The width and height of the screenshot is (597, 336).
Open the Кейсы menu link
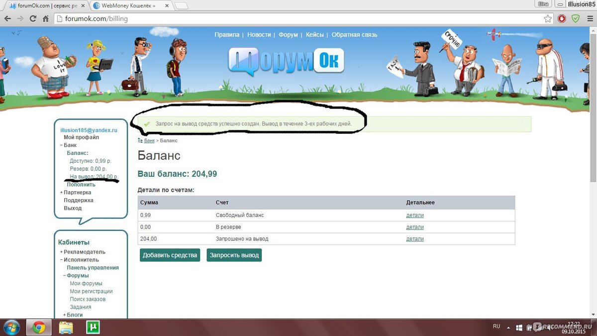pos(315,35)
